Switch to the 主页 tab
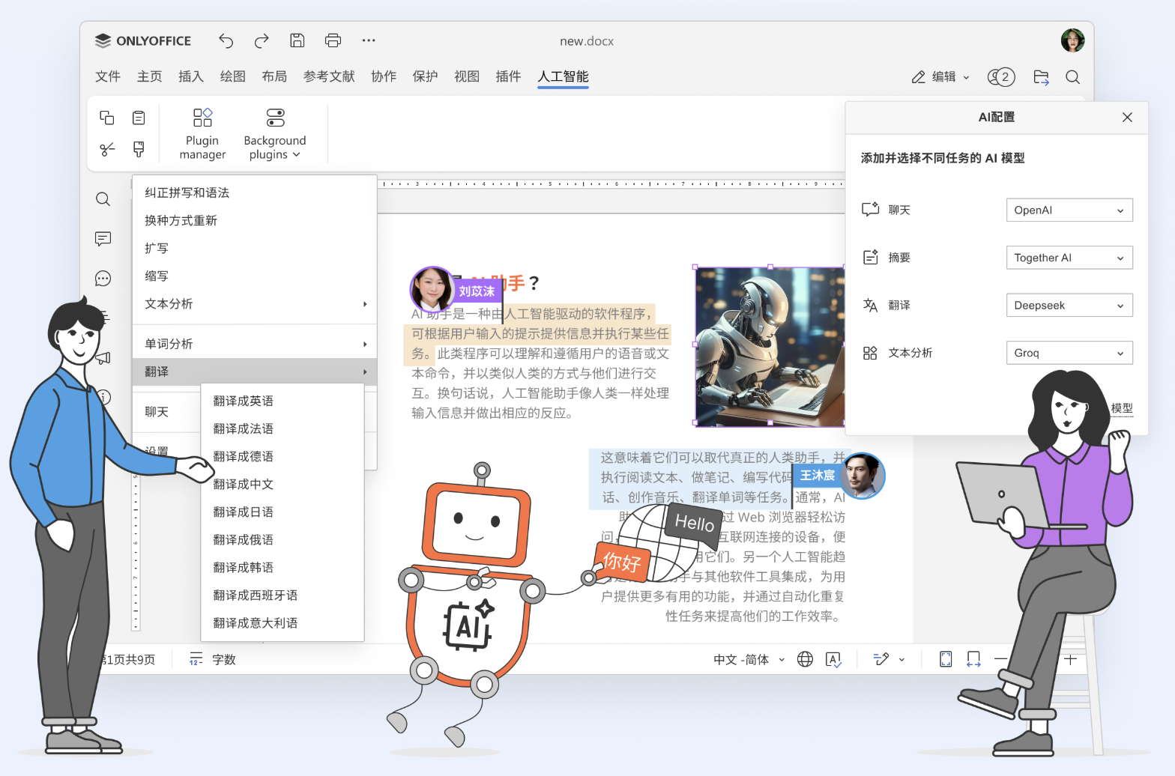 click(149, 76)
